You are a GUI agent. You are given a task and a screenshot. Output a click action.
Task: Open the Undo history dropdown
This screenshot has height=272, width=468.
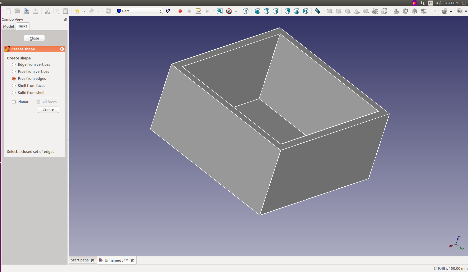84,11
